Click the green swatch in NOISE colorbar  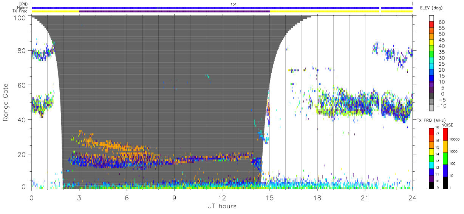click(x=445, y=159)
